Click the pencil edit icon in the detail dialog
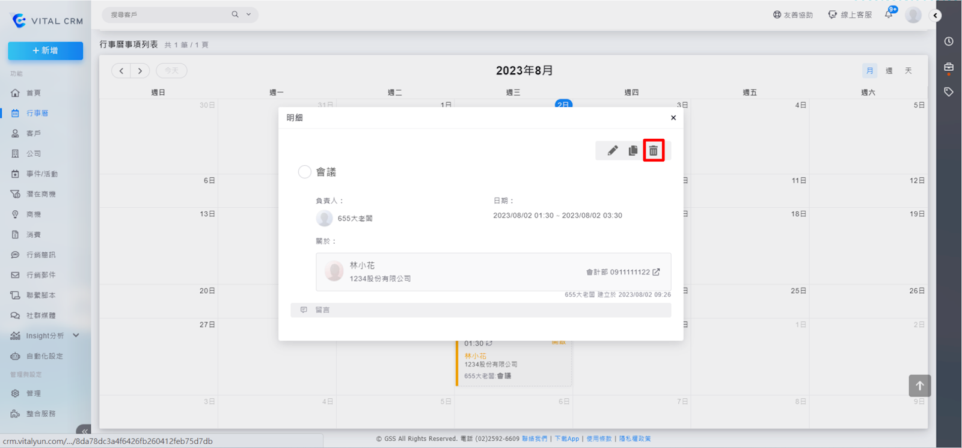Screen dimensions: 962x448 (x=612, y=151)
